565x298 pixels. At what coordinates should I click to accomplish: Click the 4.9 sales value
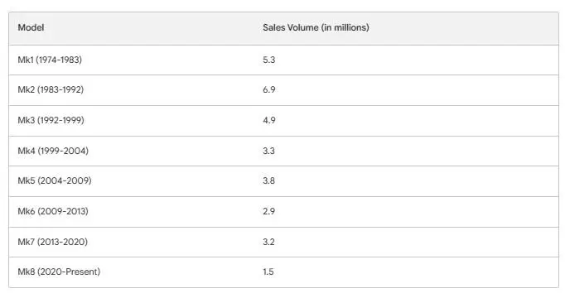tap(268, 121)
